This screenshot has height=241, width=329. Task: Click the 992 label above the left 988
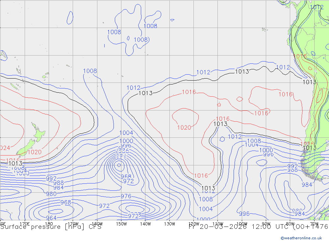tap(51, 179)
